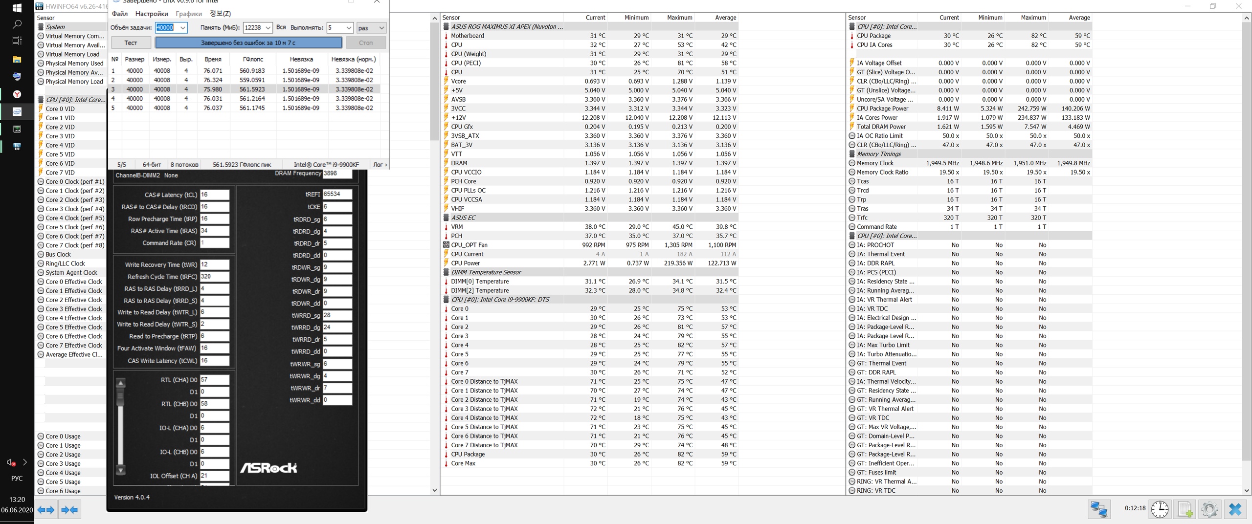Click the Motherboard temperature thermometer icon
The width and height of the screenshot is (1252, 524).
coord(446,36)
